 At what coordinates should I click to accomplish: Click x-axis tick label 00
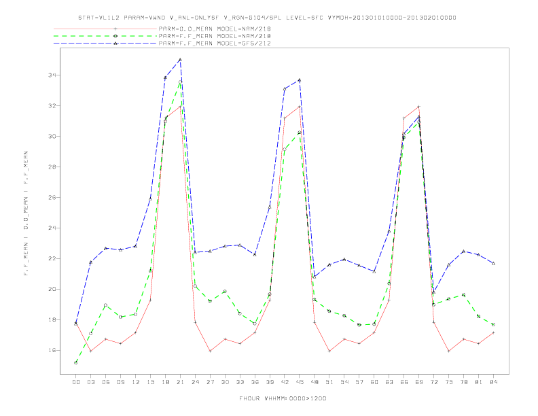pyautogui.click(x=76, y=382)
